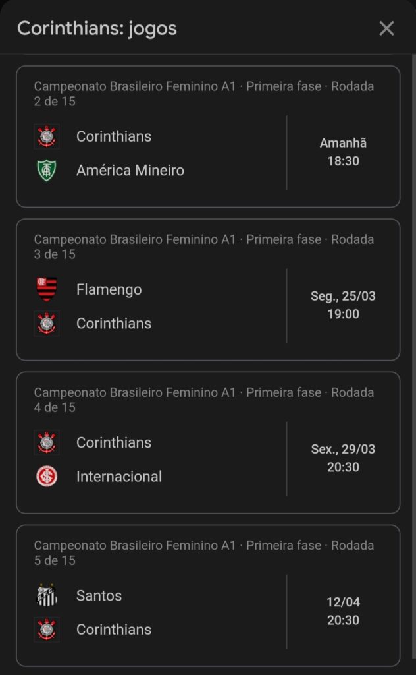
Task: Click the Internacional club crest
Action: [x=47, y=477]
